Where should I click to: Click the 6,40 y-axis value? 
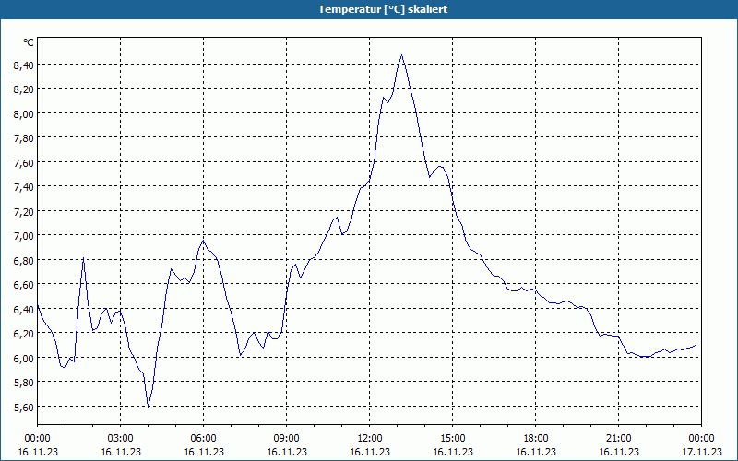pos(24,310)
